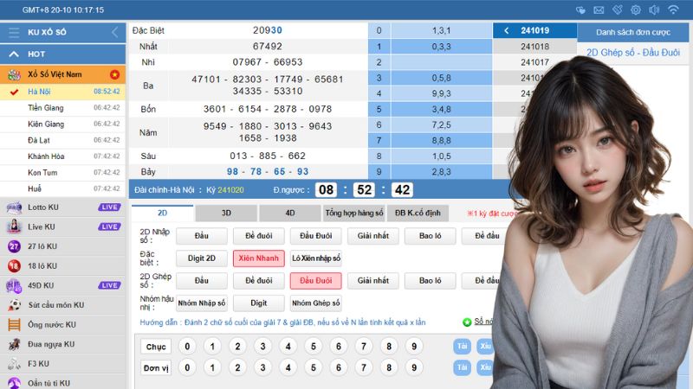
Task: Select digit 5 in the Chục row
Action: click(313, 347)
